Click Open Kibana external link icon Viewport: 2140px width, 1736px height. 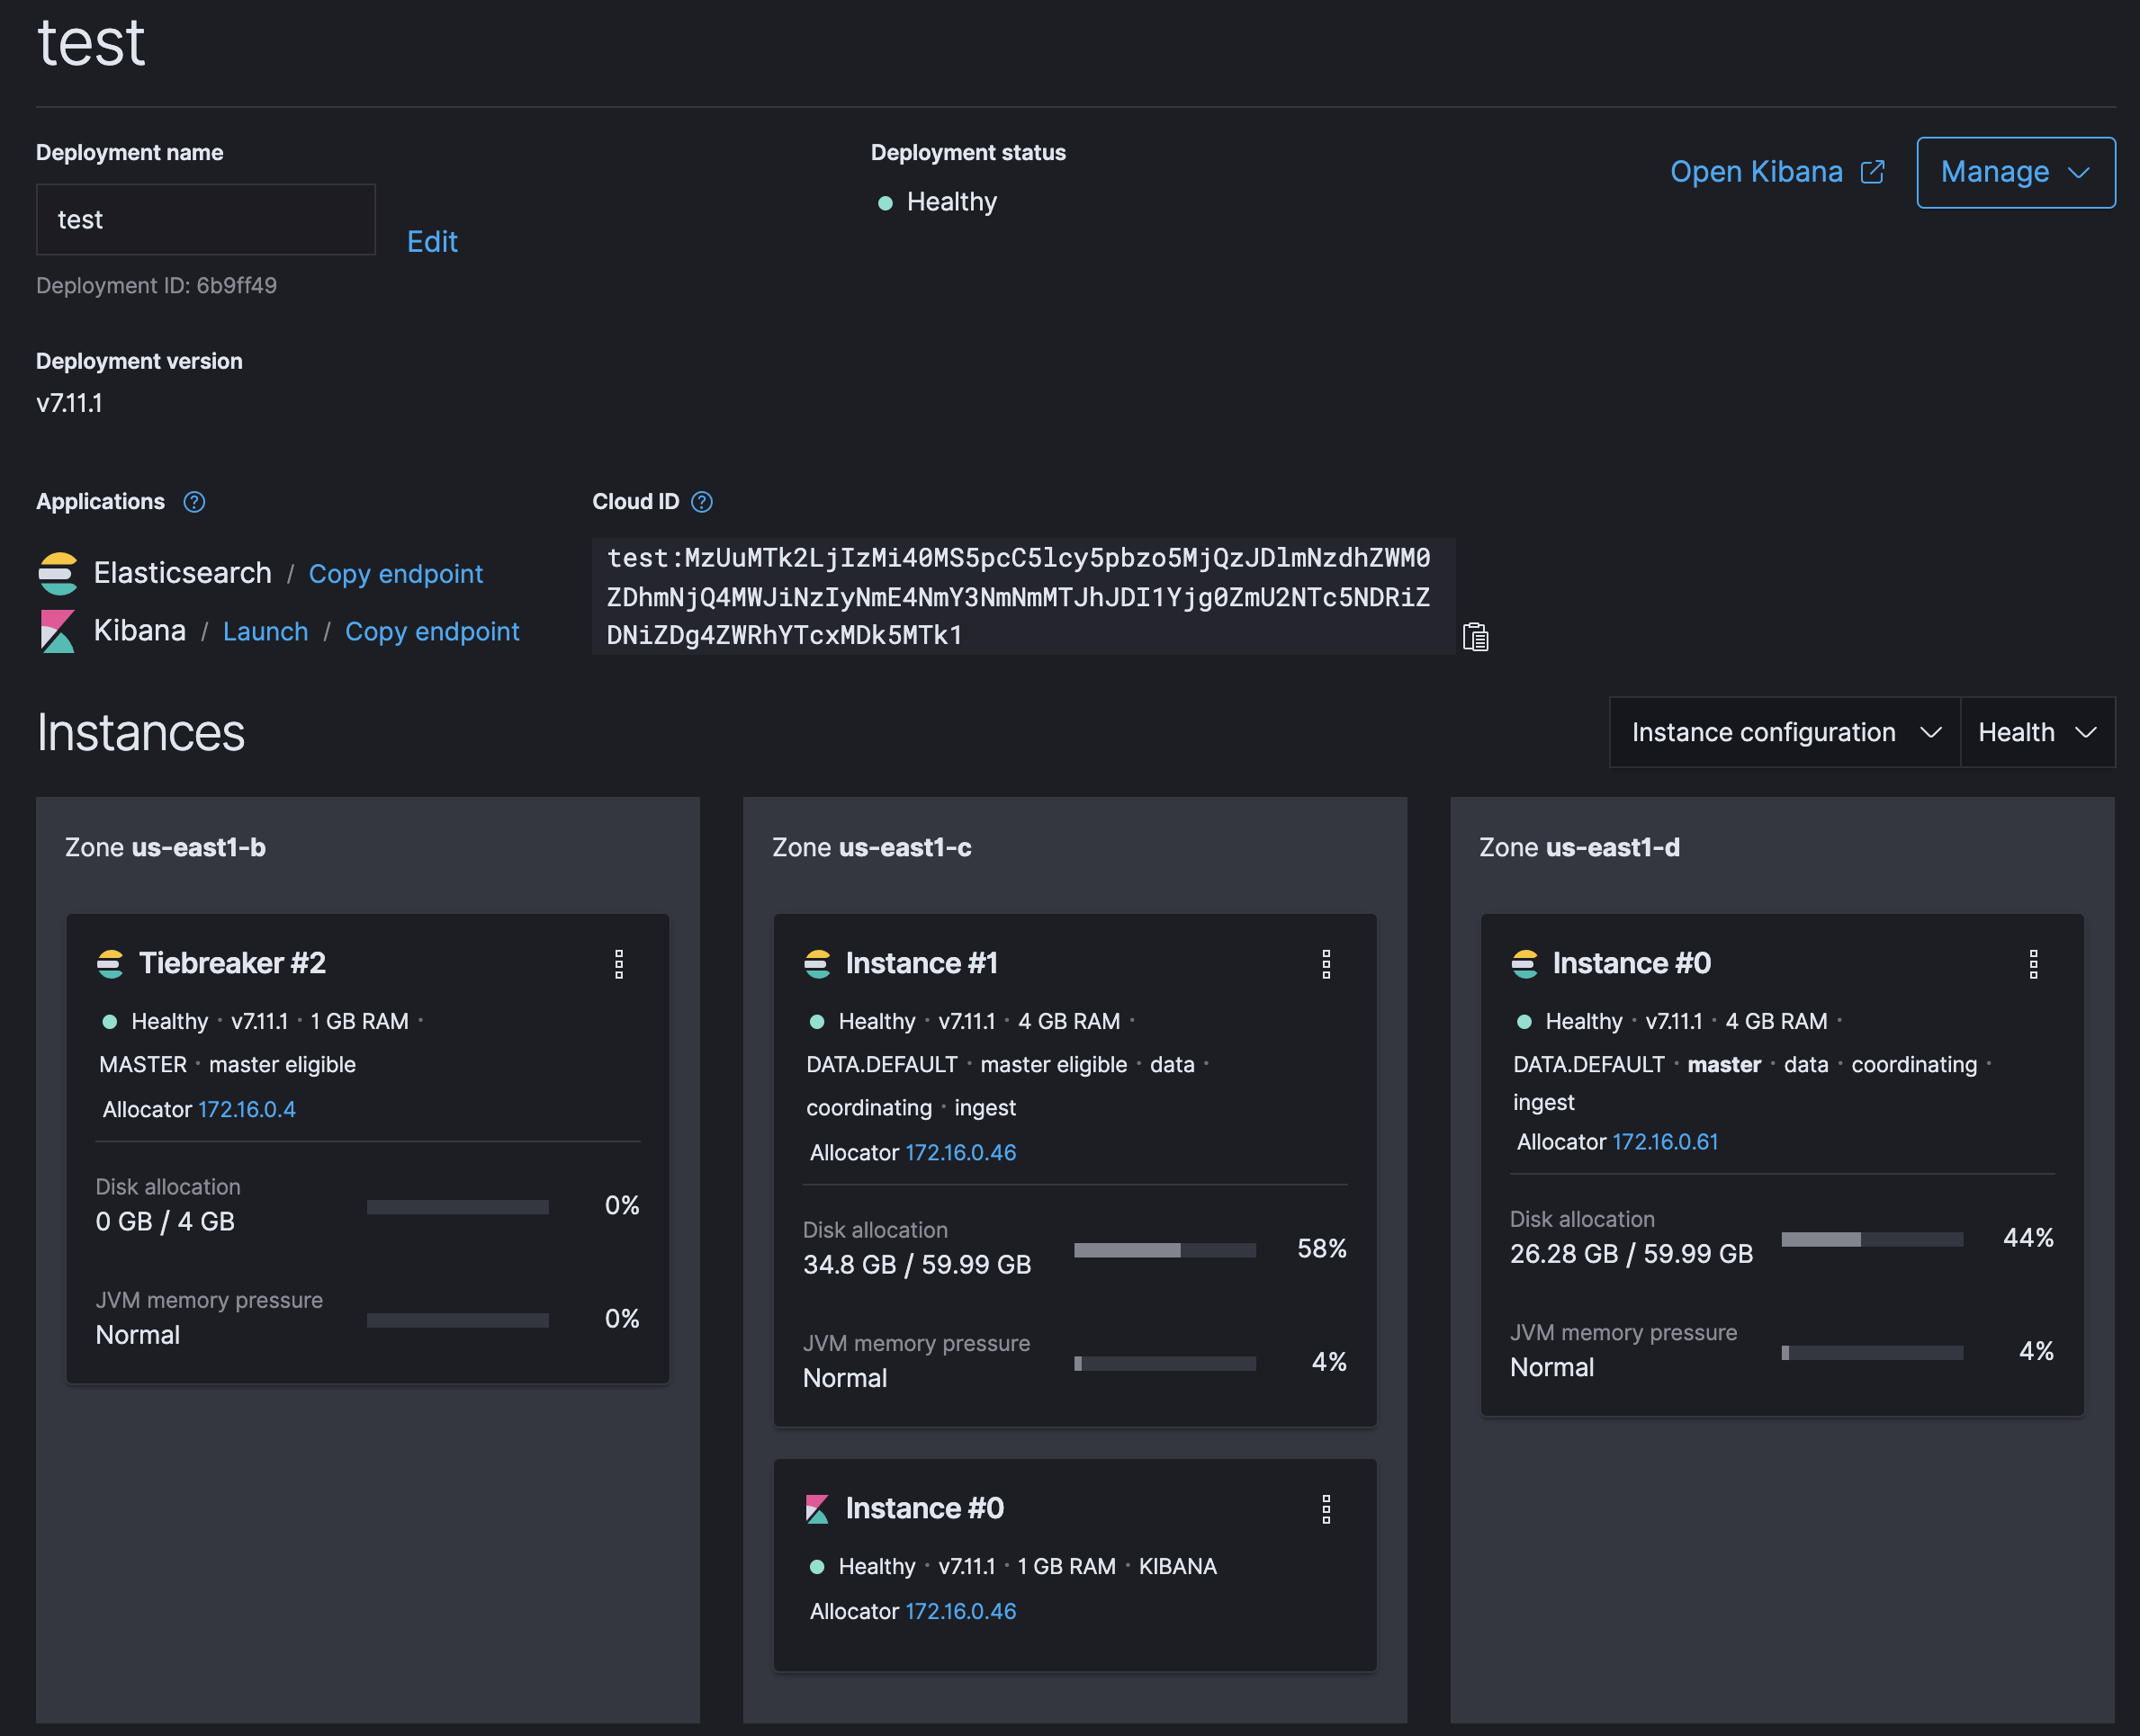pyautogui.click(x=1872, y=172)
